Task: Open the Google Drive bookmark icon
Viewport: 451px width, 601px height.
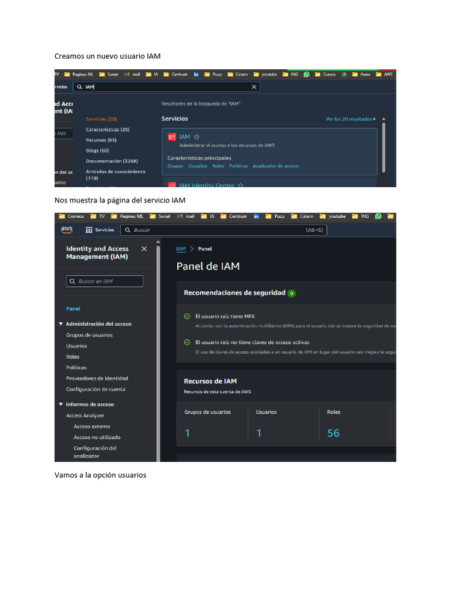Action: point(344,75)
